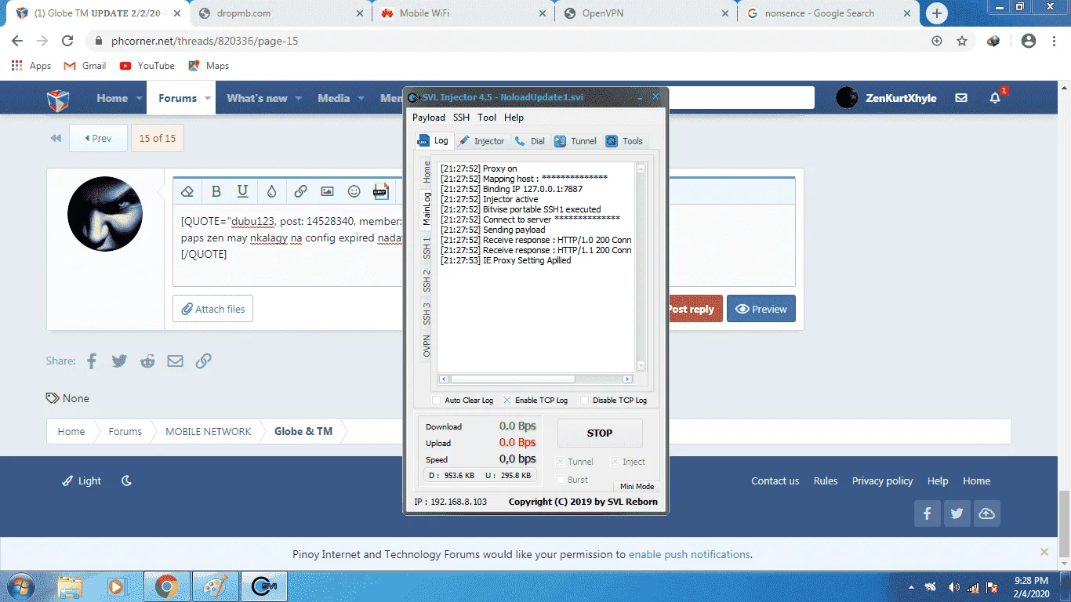Viewport: 1071px width, 602px height.
Task: Switch to Tunnel tab in SVL Injector
Action: 575,141
